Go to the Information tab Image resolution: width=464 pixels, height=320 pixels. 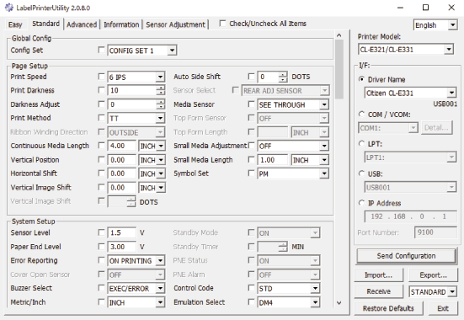pos(121,24)
